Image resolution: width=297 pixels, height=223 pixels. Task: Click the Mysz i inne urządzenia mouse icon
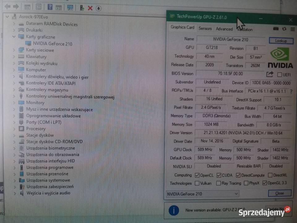tap(21, 109)
